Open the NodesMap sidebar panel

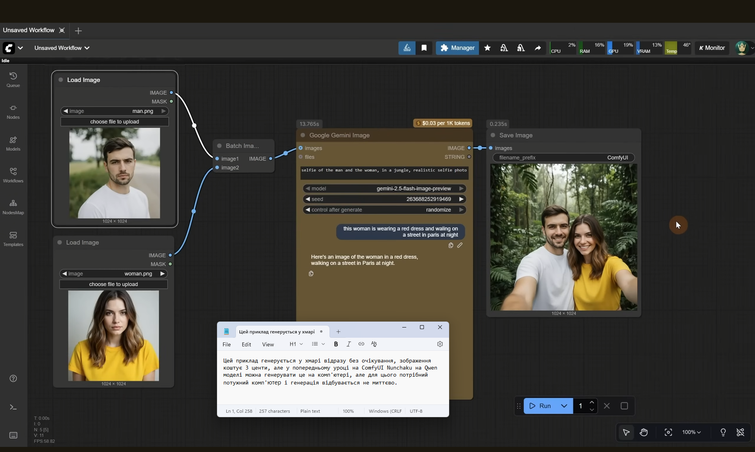[x=13, y=207]
